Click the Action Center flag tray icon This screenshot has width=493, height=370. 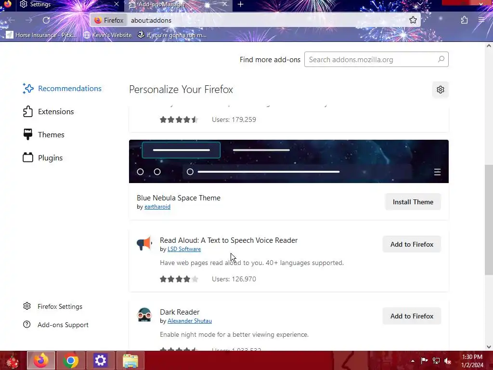coord(424,361)
